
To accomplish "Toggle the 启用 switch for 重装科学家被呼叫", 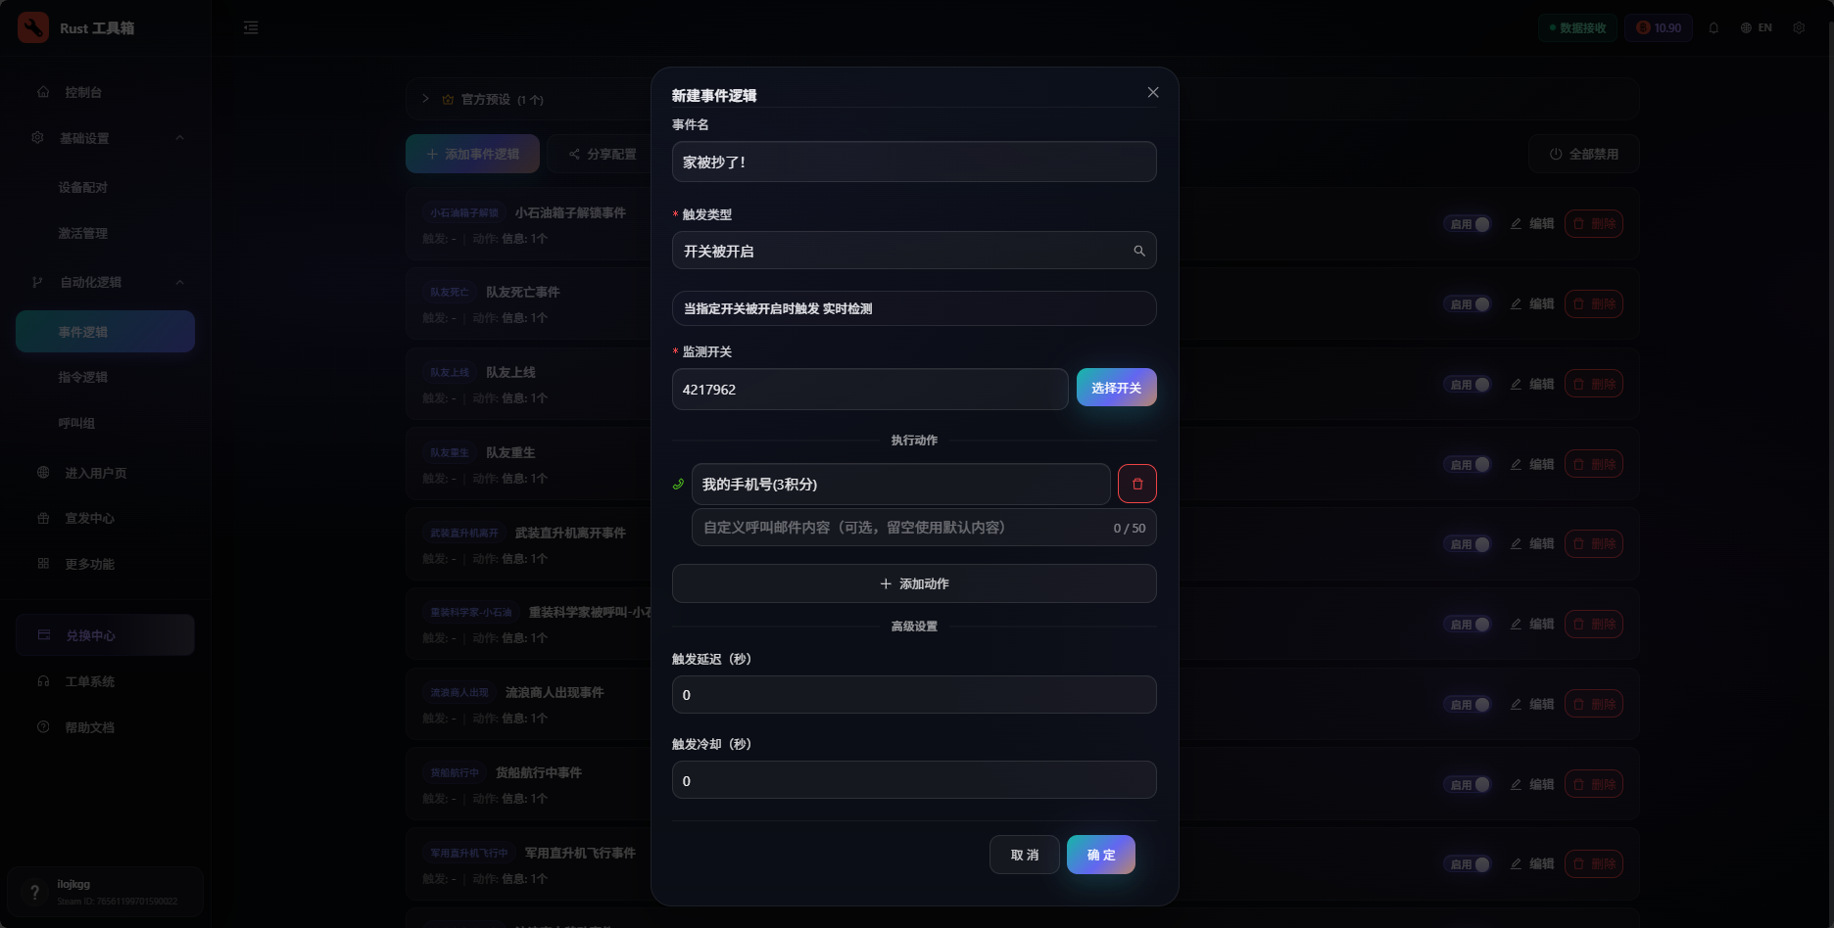I will click(x=1468, y=625).
